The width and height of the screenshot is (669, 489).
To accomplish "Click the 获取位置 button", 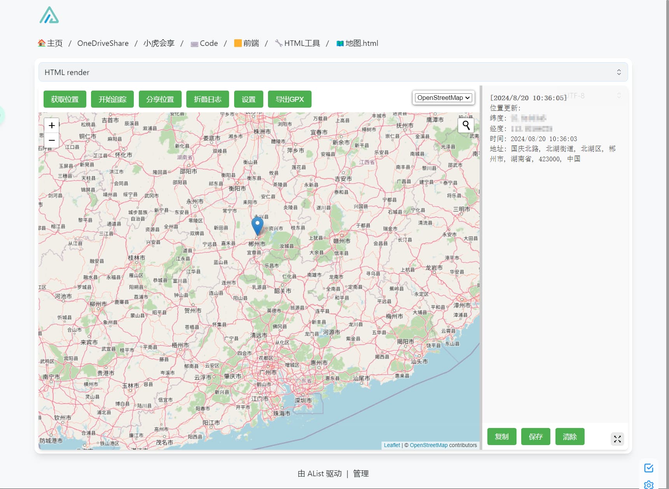I will pos(65,99).
